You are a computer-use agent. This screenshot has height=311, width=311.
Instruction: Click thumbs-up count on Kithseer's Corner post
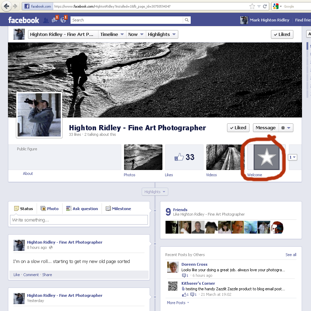185,294
